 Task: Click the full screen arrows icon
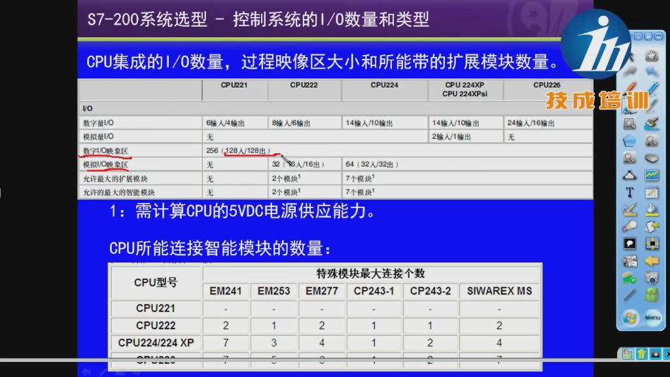coord(652,243)
